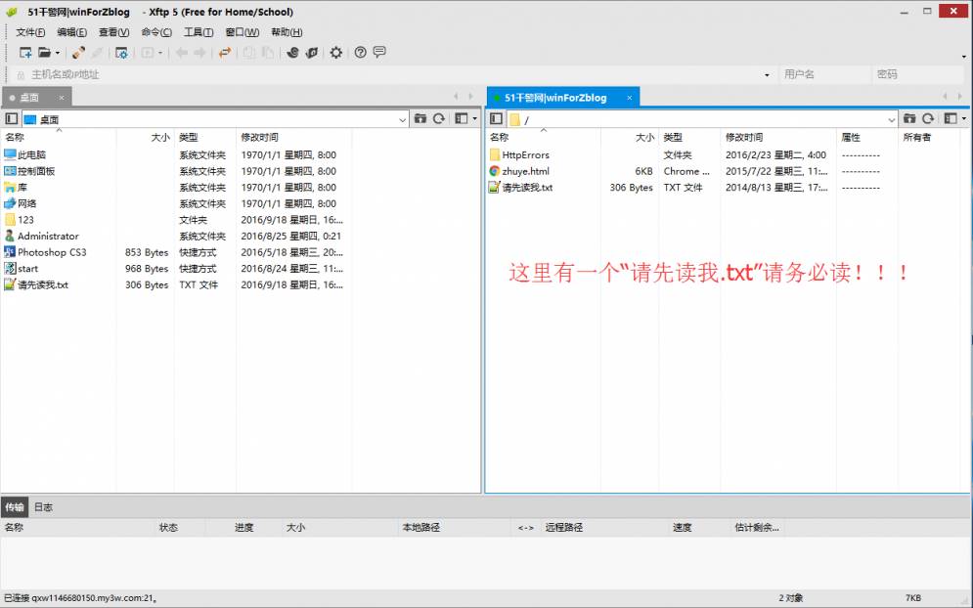Viewport: 973px width, 608px height.
Task: Expand the remote path dropdown
Action: [891, 119]
